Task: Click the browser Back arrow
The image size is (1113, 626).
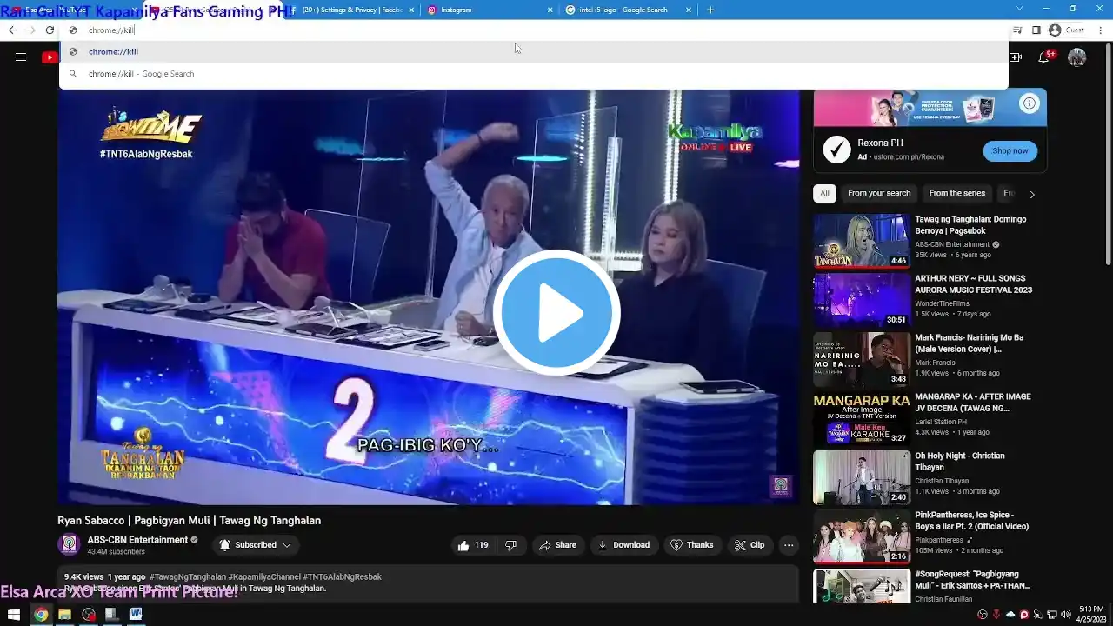Action: pyautogui.click(x=12, y=30)
